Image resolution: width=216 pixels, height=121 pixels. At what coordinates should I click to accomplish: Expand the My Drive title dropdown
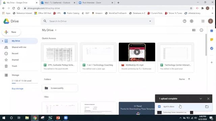pos(56,30)
